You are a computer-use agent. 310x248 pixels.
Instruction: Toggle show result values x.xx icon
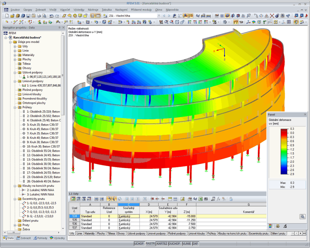click(x=191, y=16)
